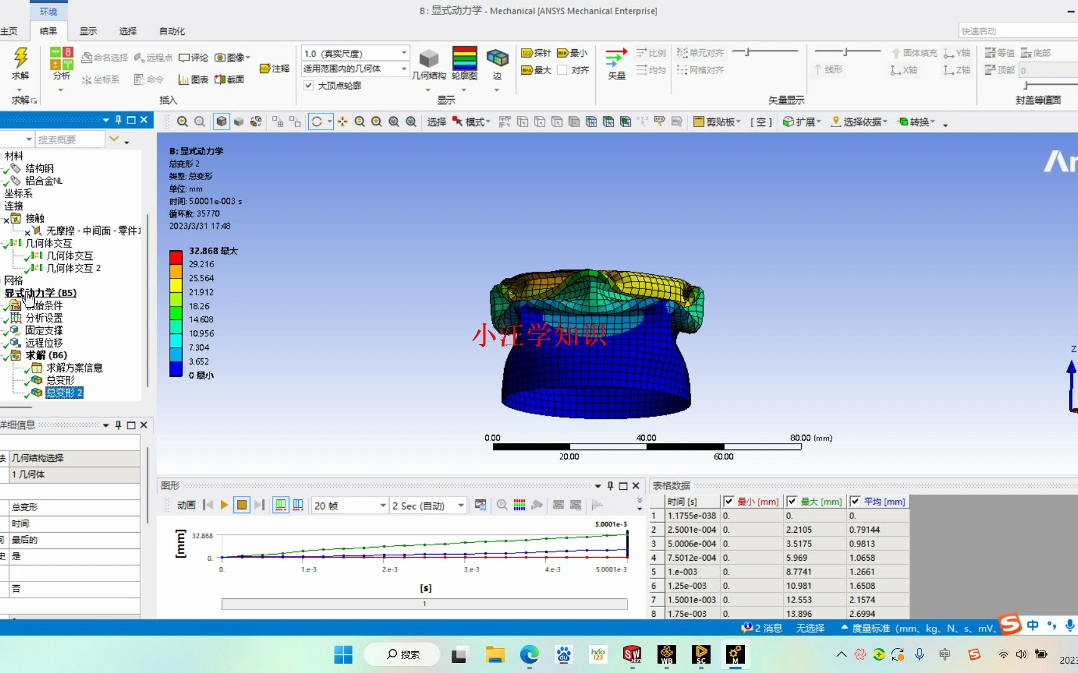Open Workbench (WB) icon in taskbar

click(x=667, y=654)
